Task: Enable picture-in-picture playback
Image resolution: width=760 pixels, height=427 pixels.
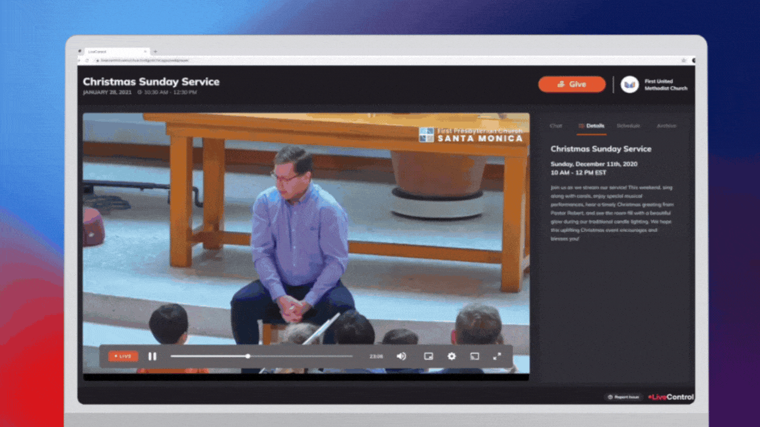Action: 428,356
